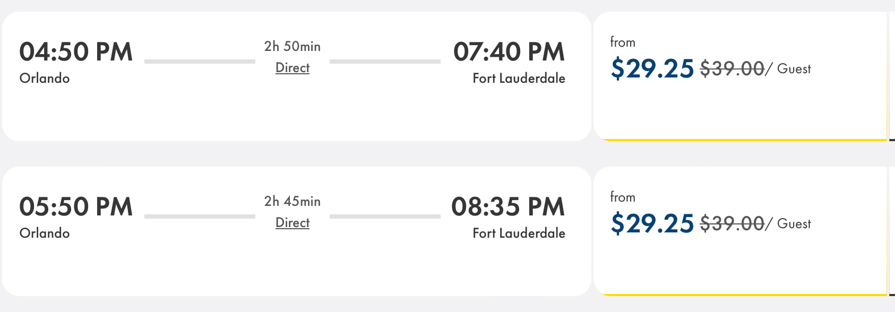
Task: Select the $29.25 fare for the 04:50 PM departure
Action: tap(652, 68)
